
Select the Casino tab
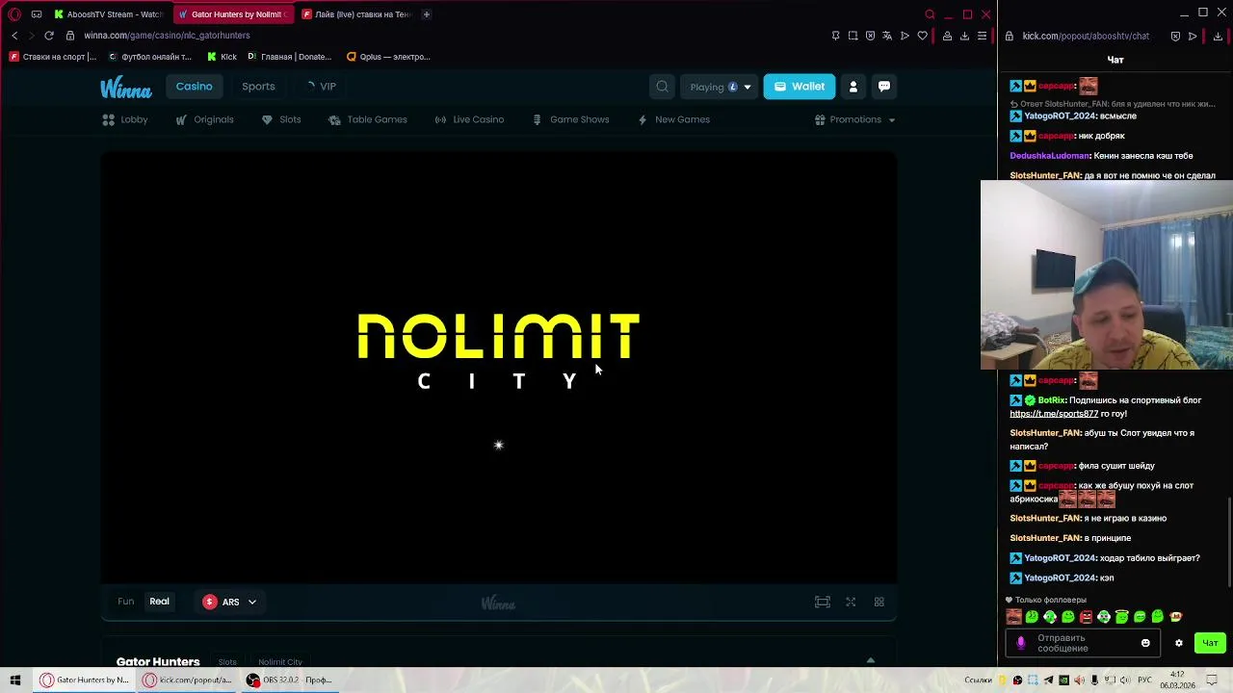pyautogui.click(x=194, y=87)
